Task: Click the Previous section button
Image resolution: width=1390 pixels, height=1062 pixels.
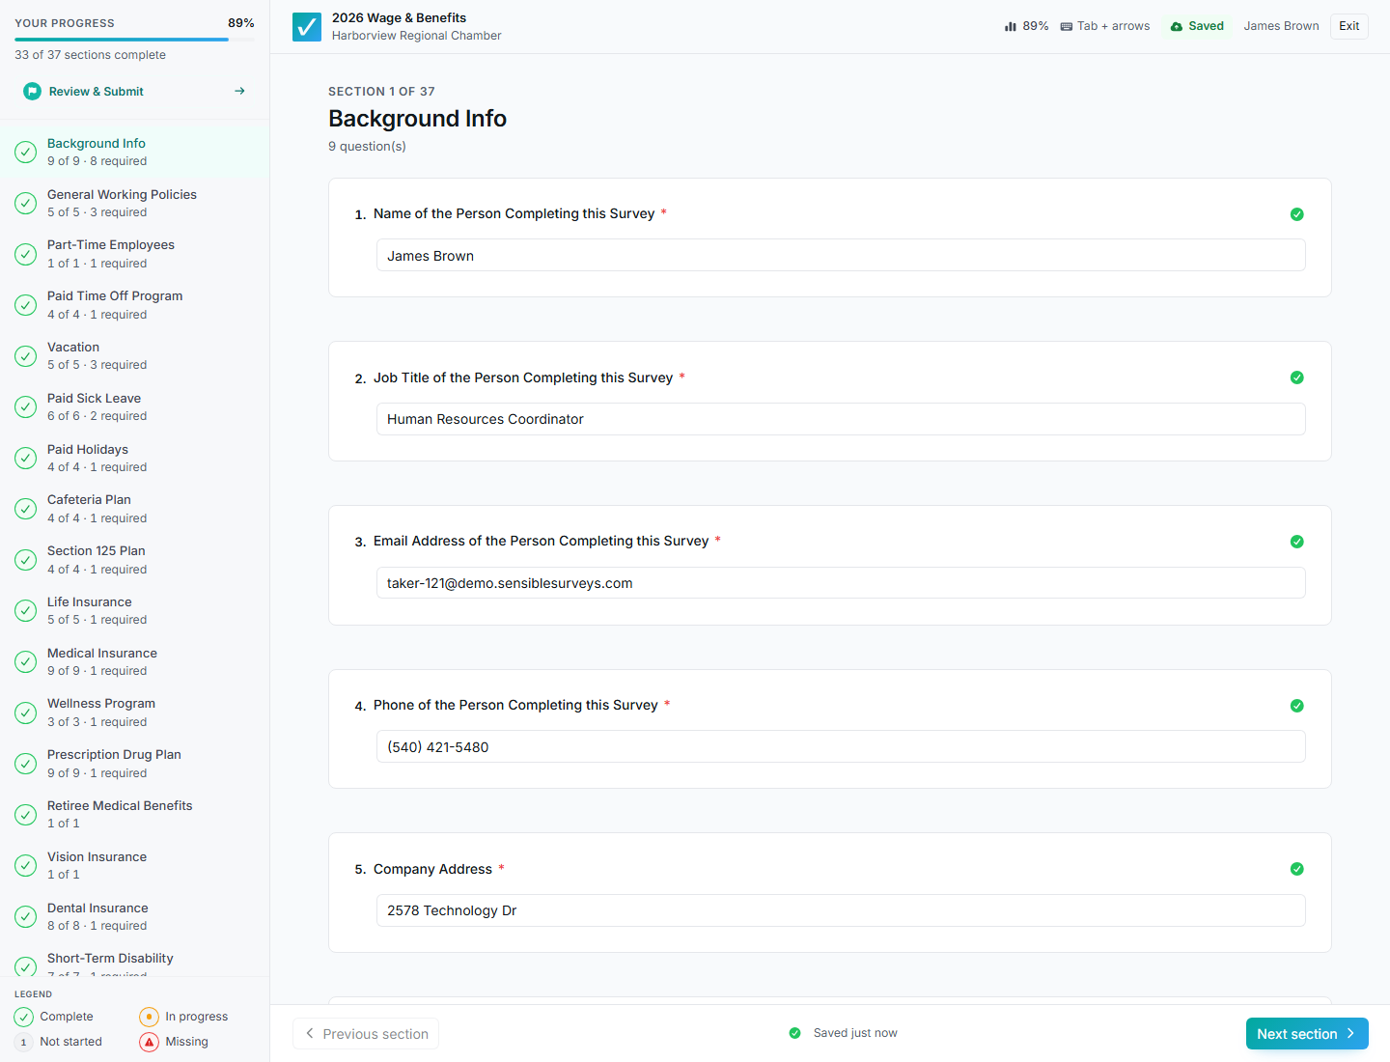Action: click(366, 1033)
